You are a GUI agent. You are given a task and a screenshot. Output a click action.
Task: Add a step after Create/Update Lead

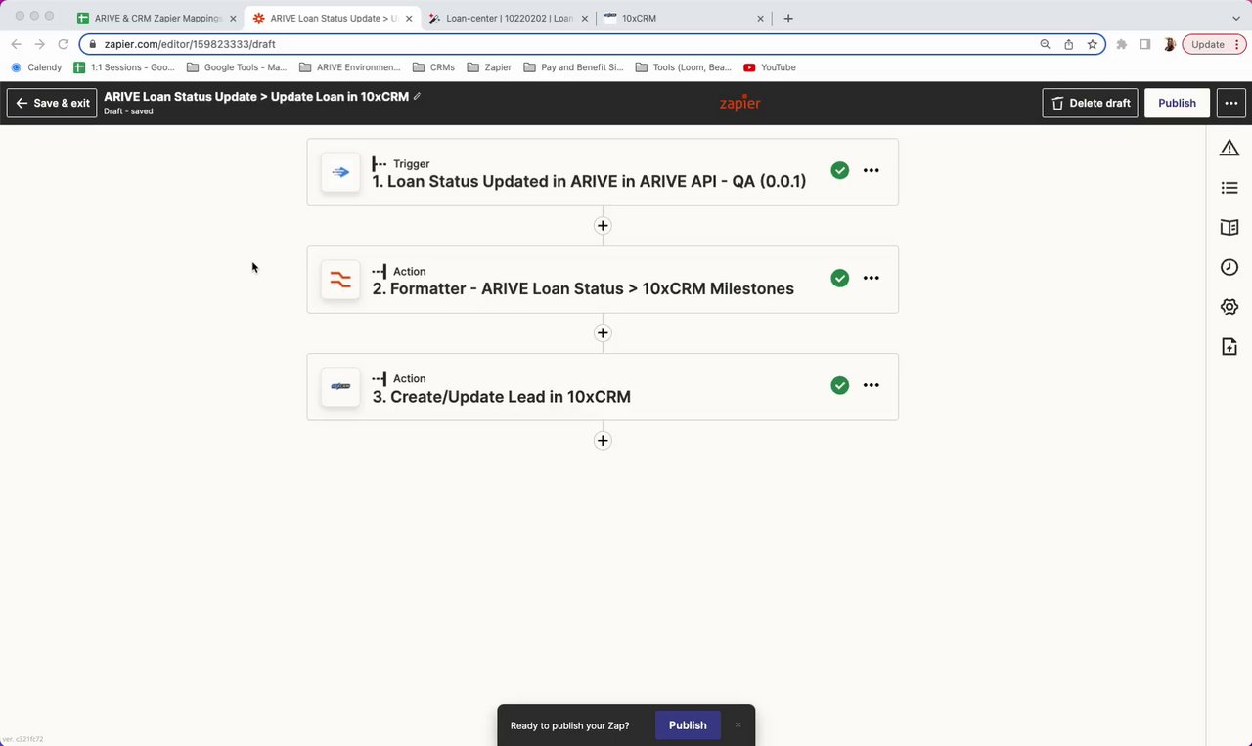(603, 440)
